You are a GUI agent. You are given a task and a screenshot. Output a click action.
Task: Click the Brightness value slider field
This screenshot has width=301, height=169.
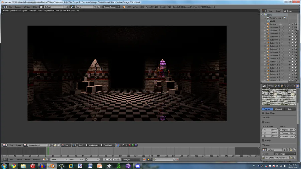coord(288,130)
